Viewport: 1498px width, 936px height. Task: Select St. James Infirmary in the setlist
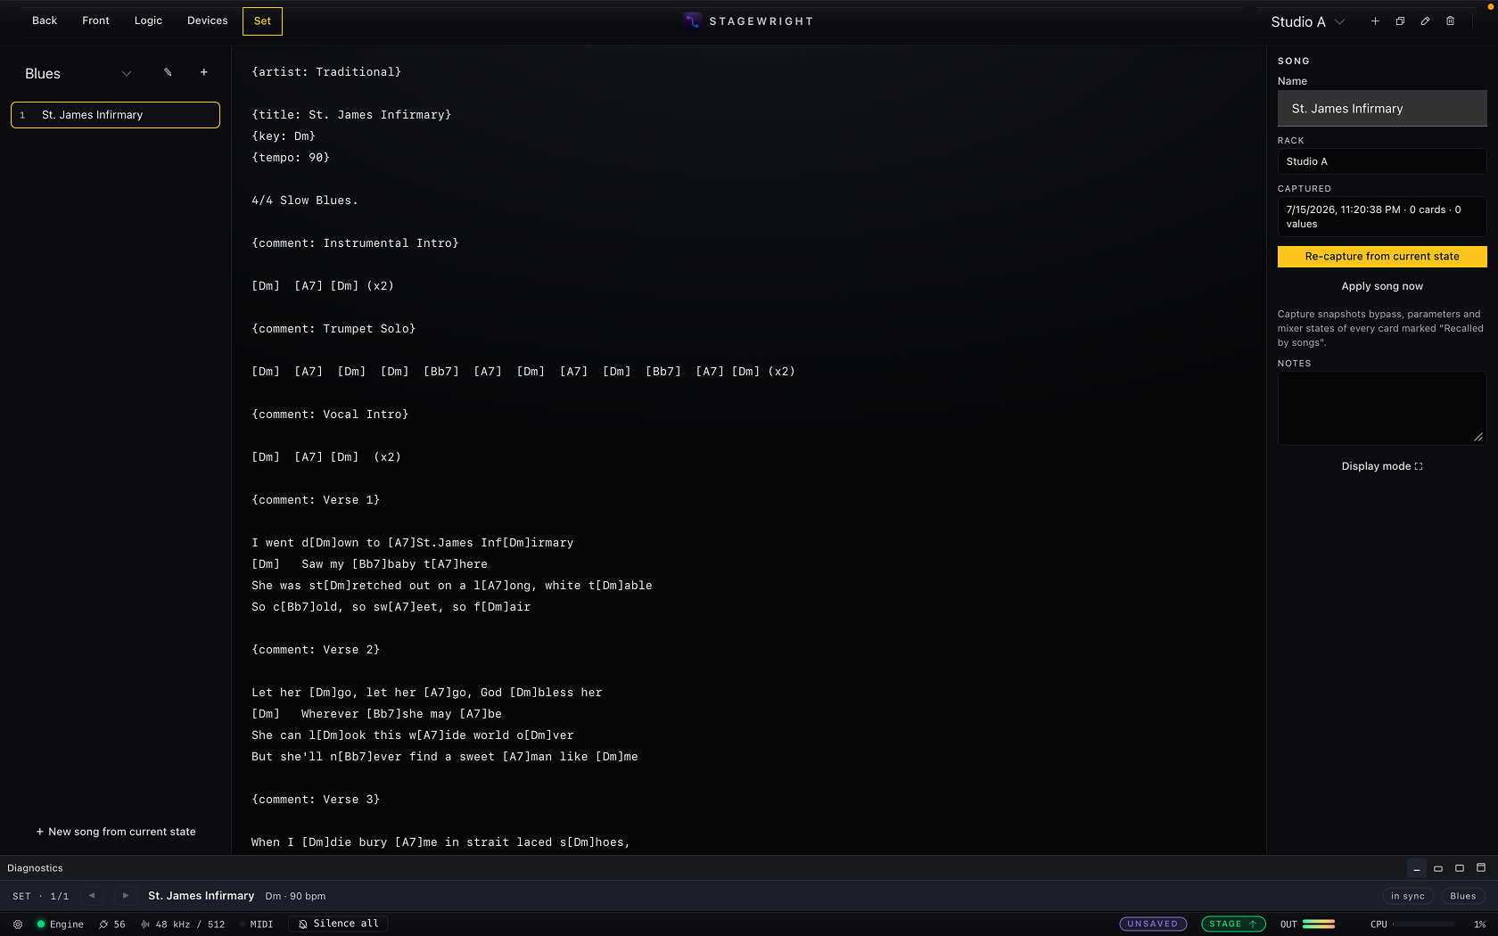(115, 115)
